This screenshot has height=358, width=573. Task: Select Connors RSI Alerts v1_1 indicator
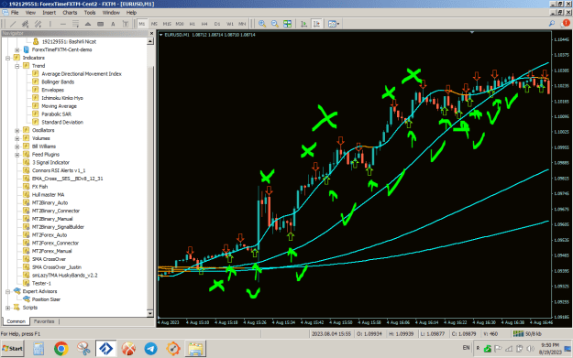coord(59,170)
